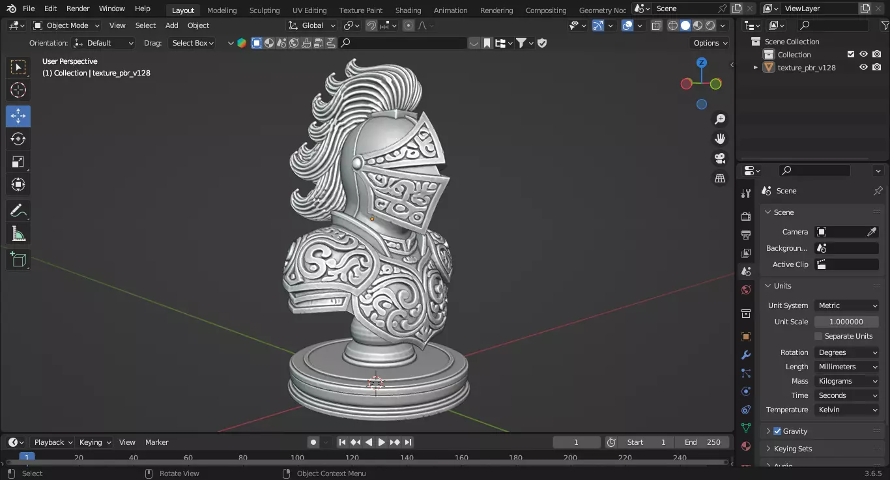Uncheck the Collection exclude checkbox in outliner

tap(850, 55)
